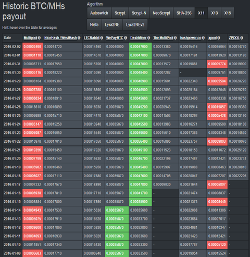Click info icon beside The MultiPool header
250x257 pixels.
[x=176, y=38]
